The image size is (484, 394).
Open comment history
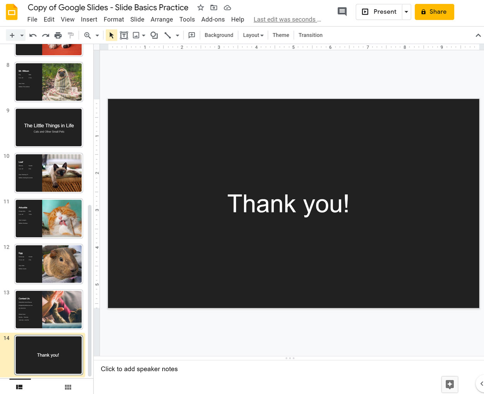coord(342,12)
